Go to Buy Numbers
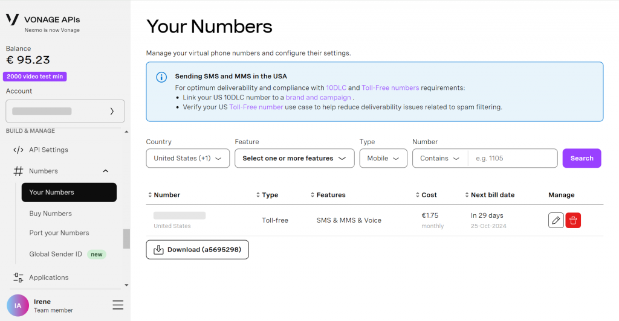Image resolution: width=619 pixels, height=321 pixels. coord(51,214)
